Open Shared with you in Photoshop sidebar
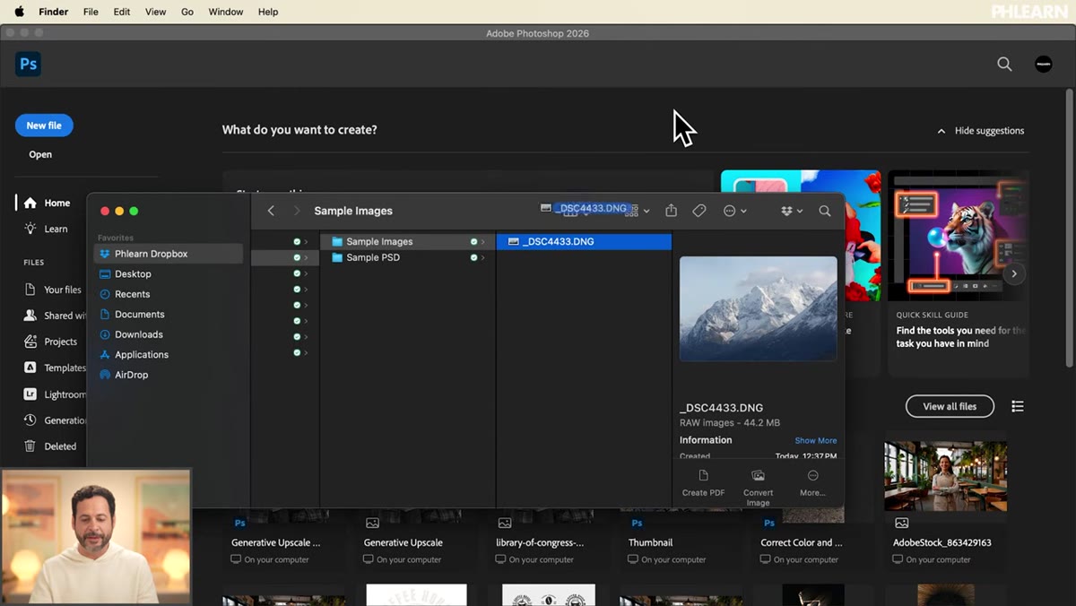This screenshot has height=606, width=1076. click(x=54, y=316)
